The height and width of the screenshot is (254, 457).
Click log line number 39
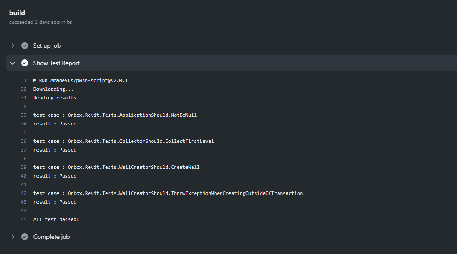pyautogui.click(x=23, y=167)
